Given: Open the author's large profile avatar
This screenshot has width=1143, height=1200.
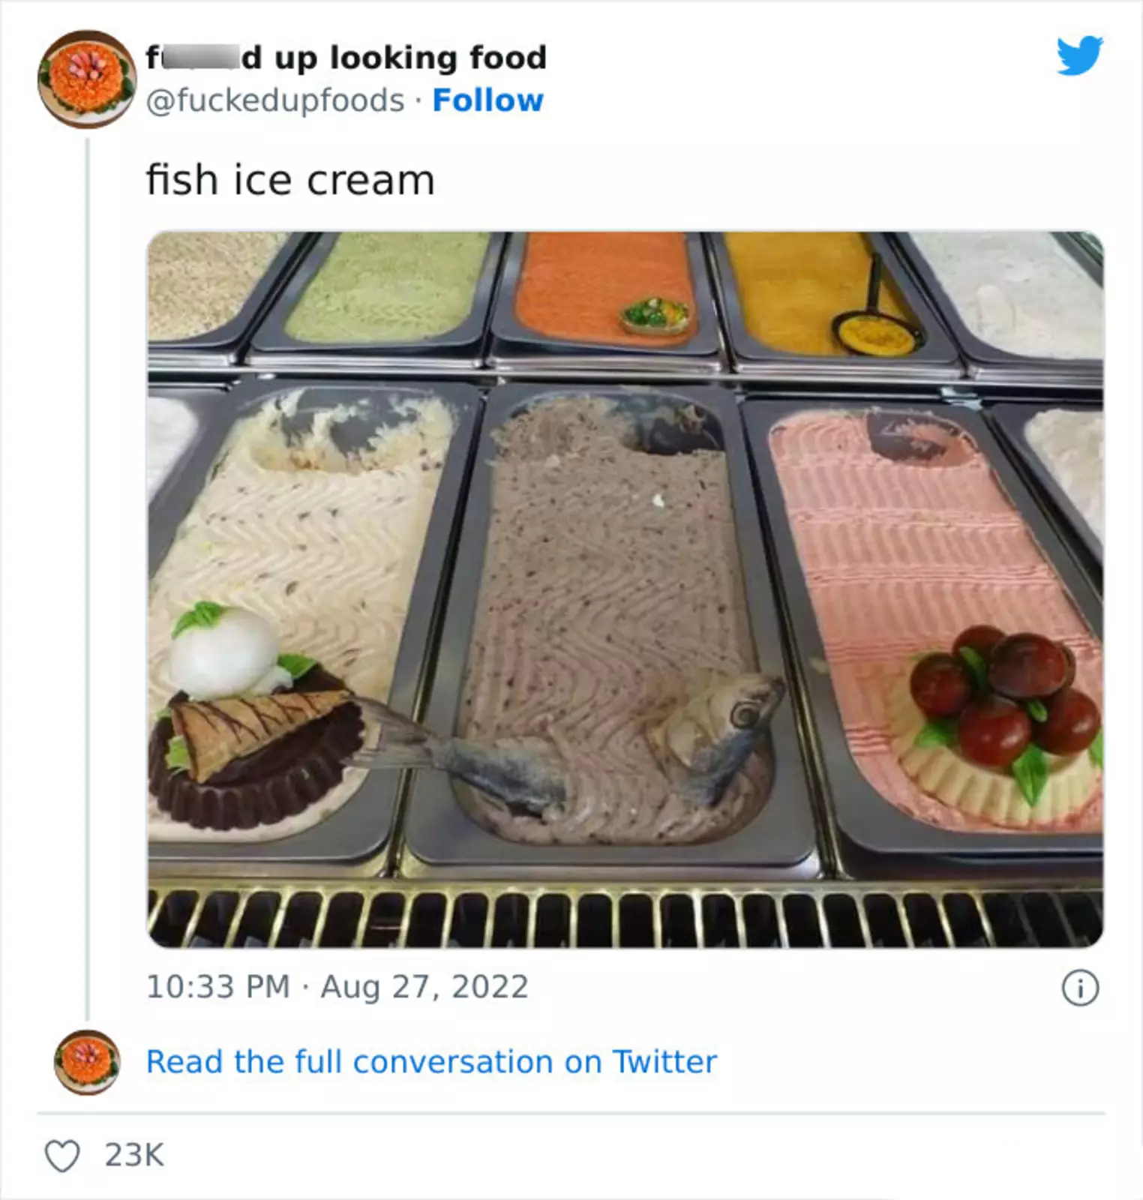Looking at the screenshot, I should coord(86,79).
